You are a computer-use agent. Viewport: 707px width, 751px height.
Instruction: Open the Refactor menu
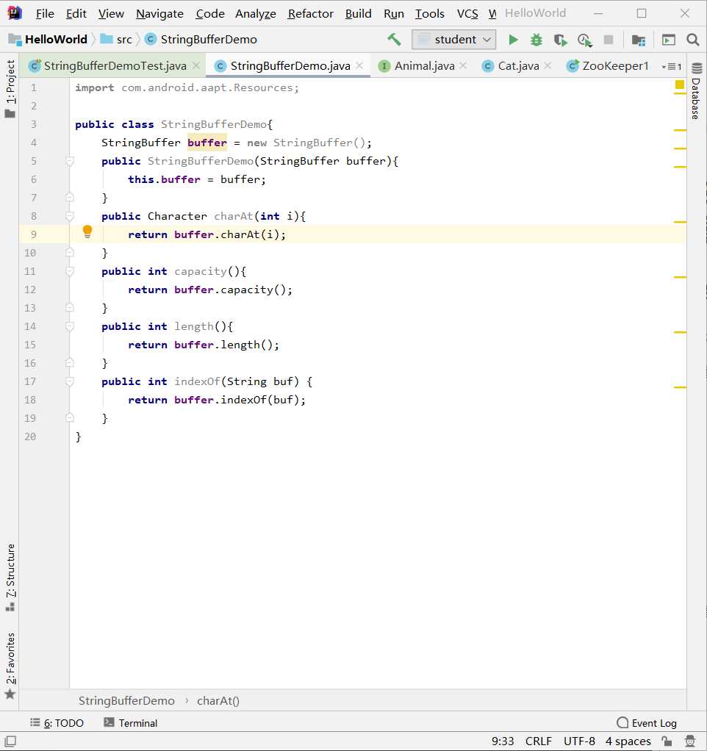[x=310, y=13]
